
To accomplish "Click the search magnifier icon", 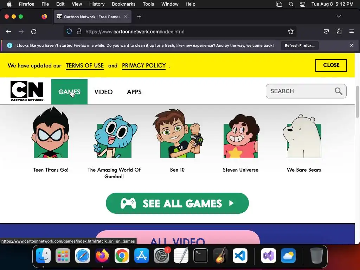I will point(338,91).
